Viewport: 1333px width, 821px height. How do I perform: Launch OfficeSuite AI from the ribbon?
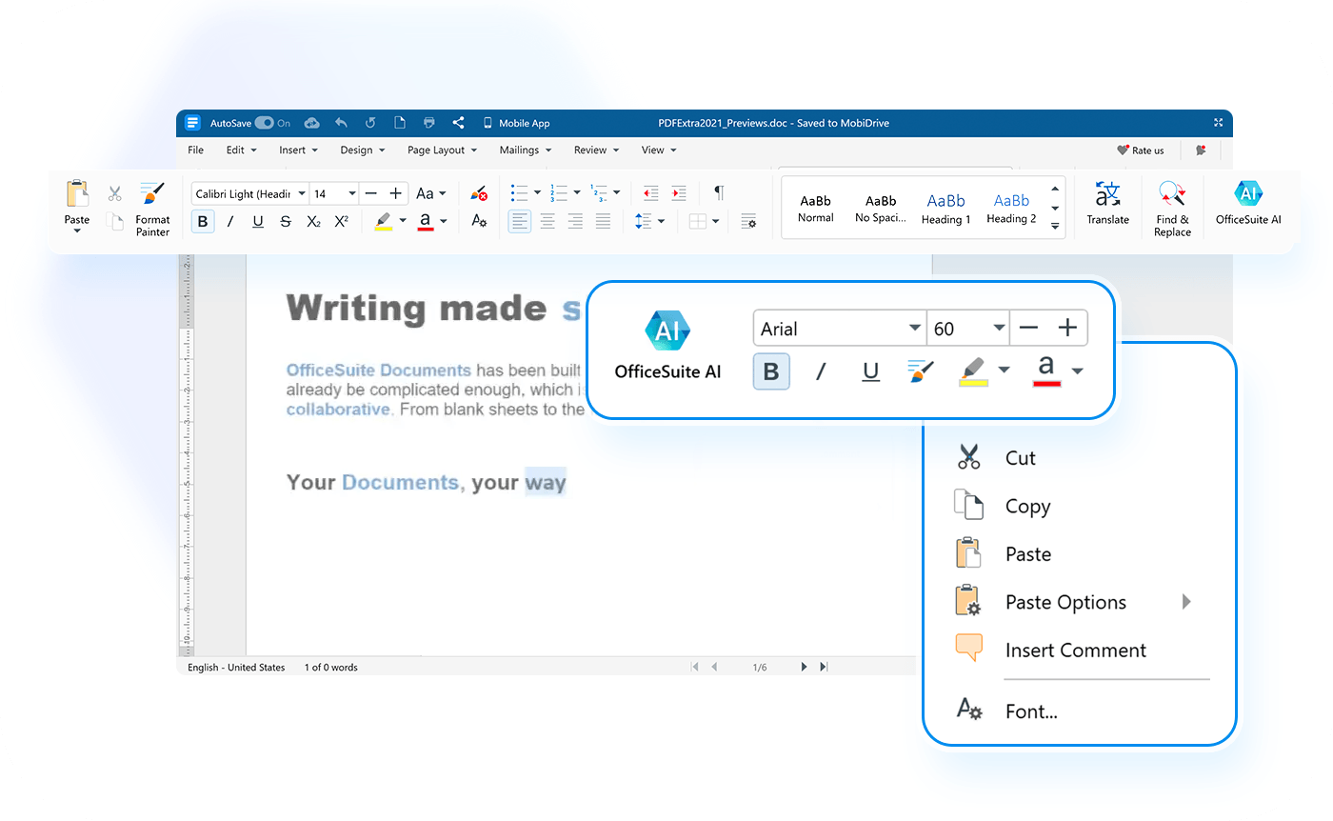click(x=1248, y=205)
